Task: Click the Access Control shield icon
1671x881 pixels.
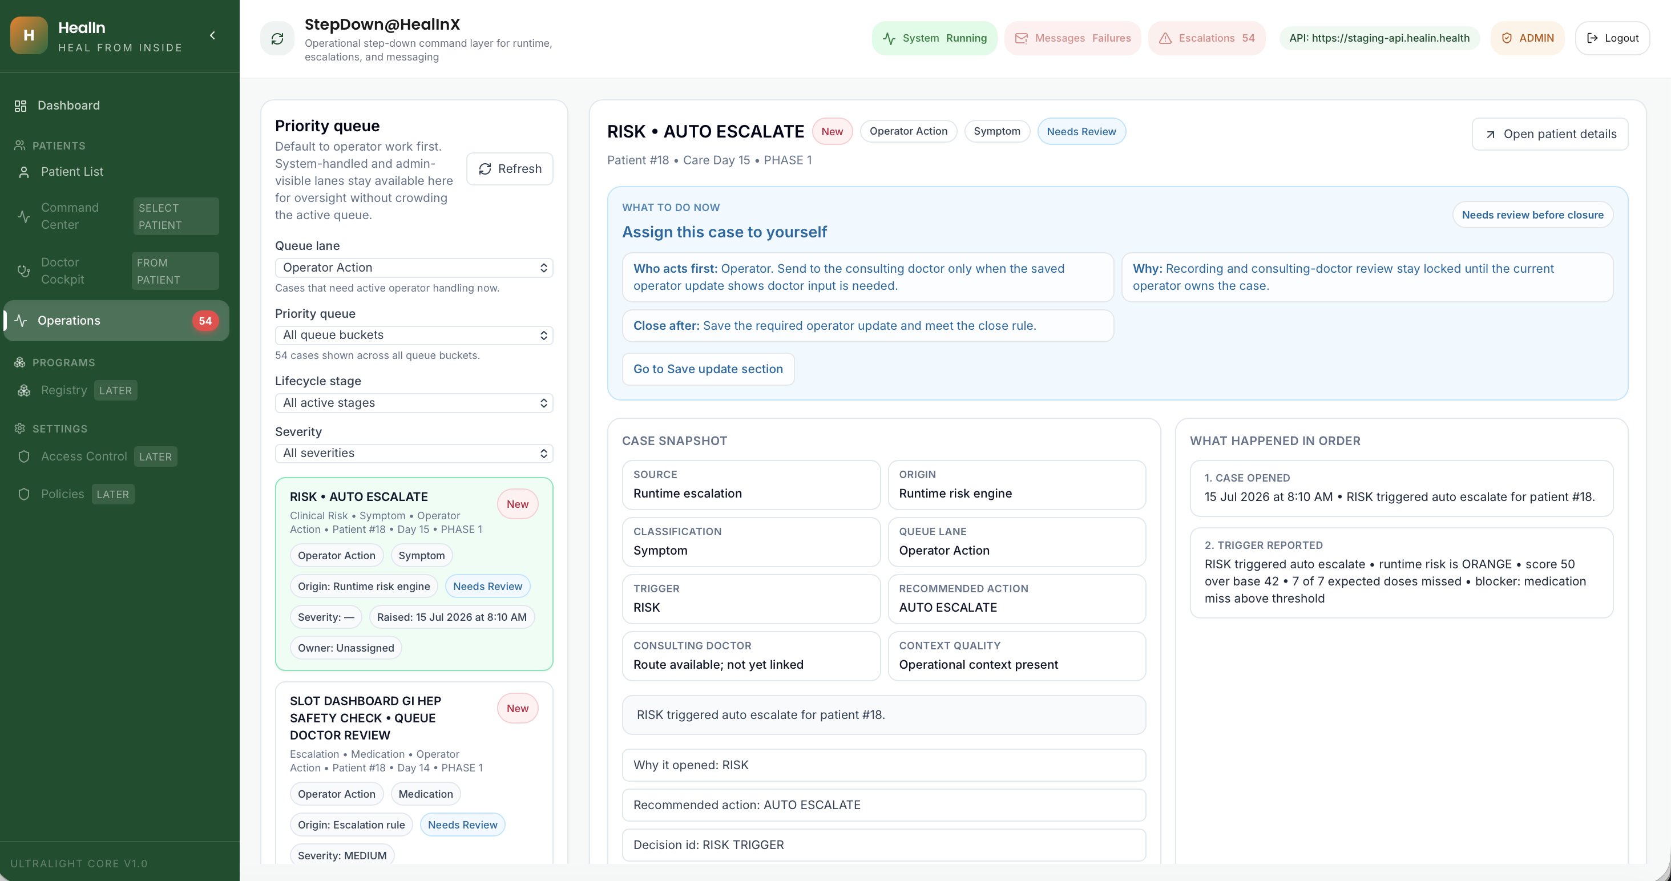Action: 24,456
